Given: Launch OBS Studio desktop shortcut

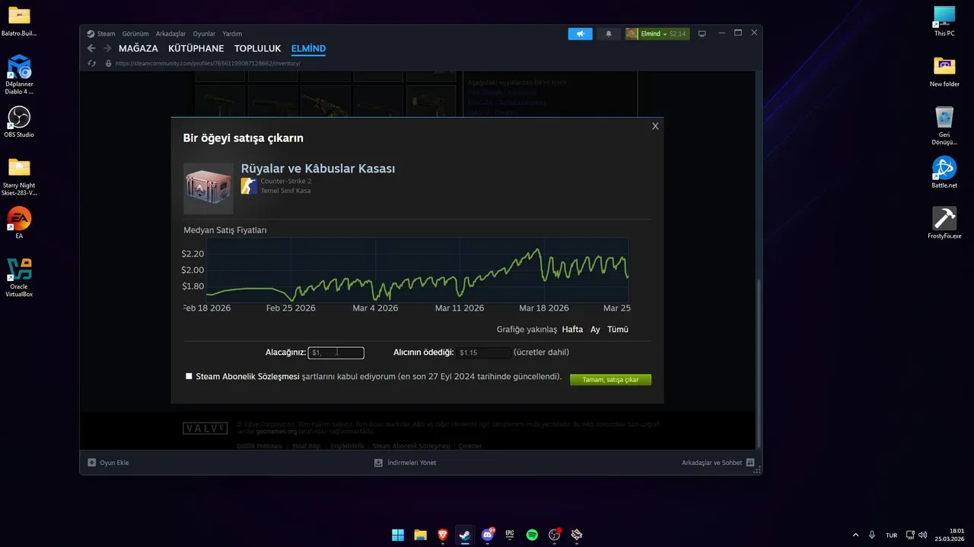Looking at the screenshot, I should coord(19,122).
